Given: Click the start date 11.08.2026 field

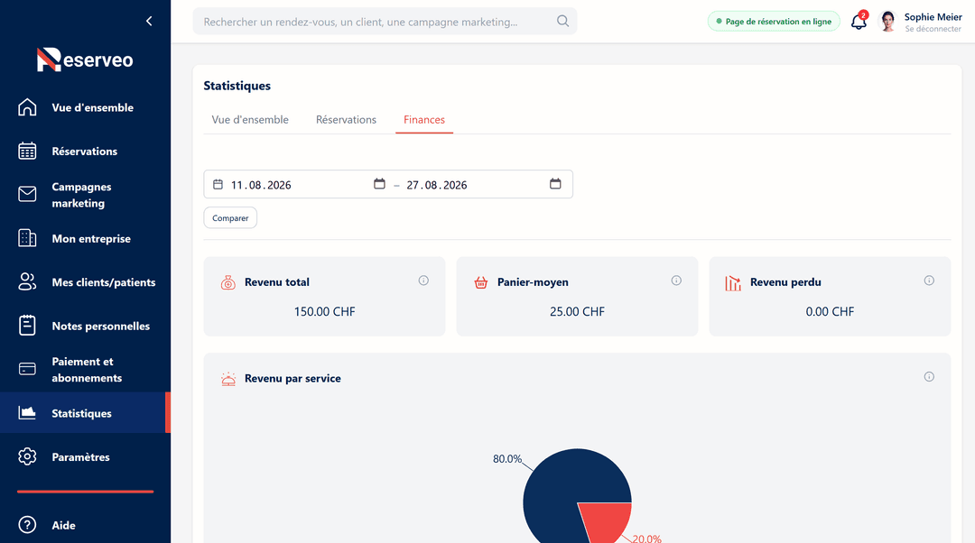Looking at the screenshot, I should [x=261, y=185].
